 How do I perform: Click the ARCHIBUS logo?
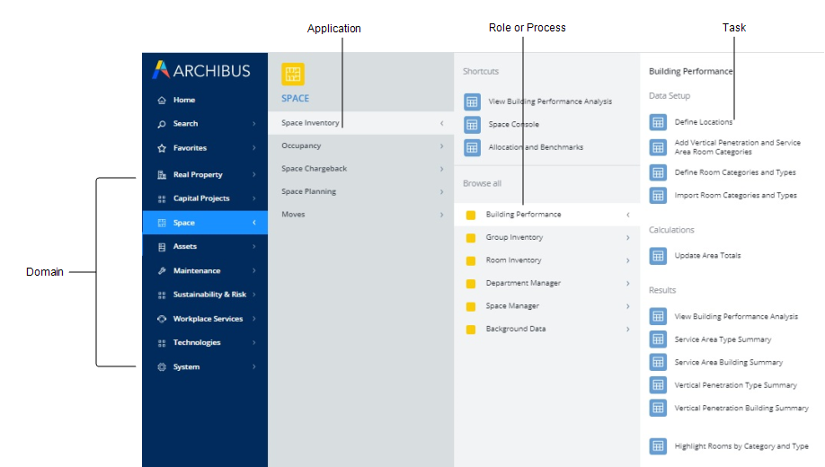[201, 70]
